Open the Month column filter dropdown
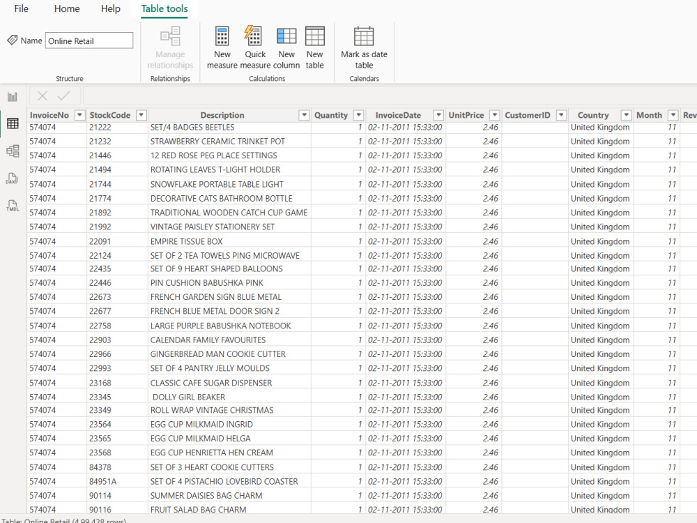 tap(673, 115)
